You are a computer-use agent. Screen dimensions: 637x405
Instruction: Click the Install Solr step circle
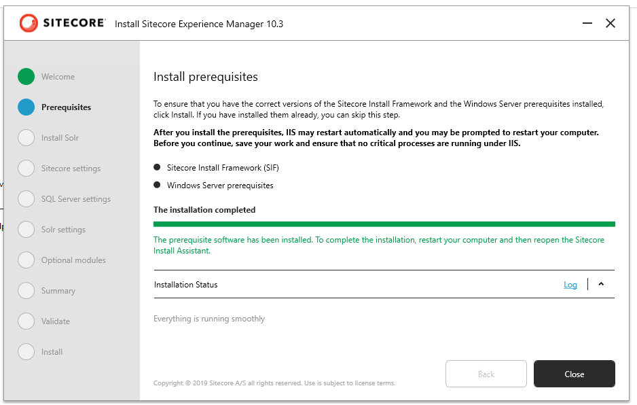pos(26,138)
